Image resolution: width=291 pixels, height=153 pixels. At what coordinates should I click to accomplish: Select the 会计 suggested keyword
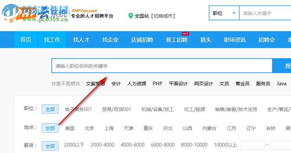116,84
